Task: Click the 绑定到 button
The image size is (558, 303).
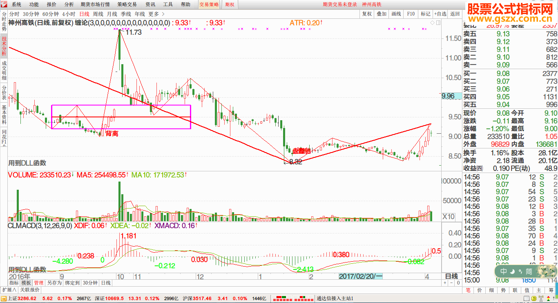Action: tap(72, 283)
